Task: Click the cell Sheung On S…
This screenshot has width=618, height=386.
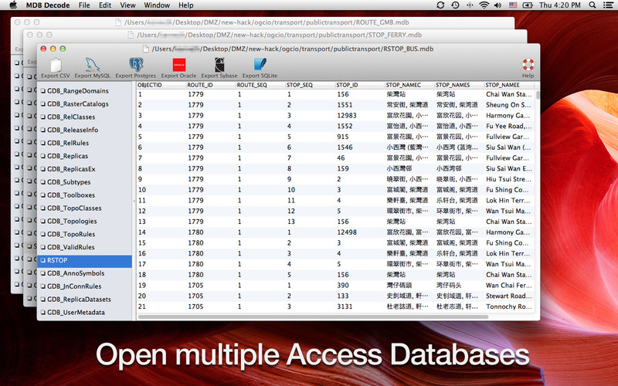Action: click(508, 105)
